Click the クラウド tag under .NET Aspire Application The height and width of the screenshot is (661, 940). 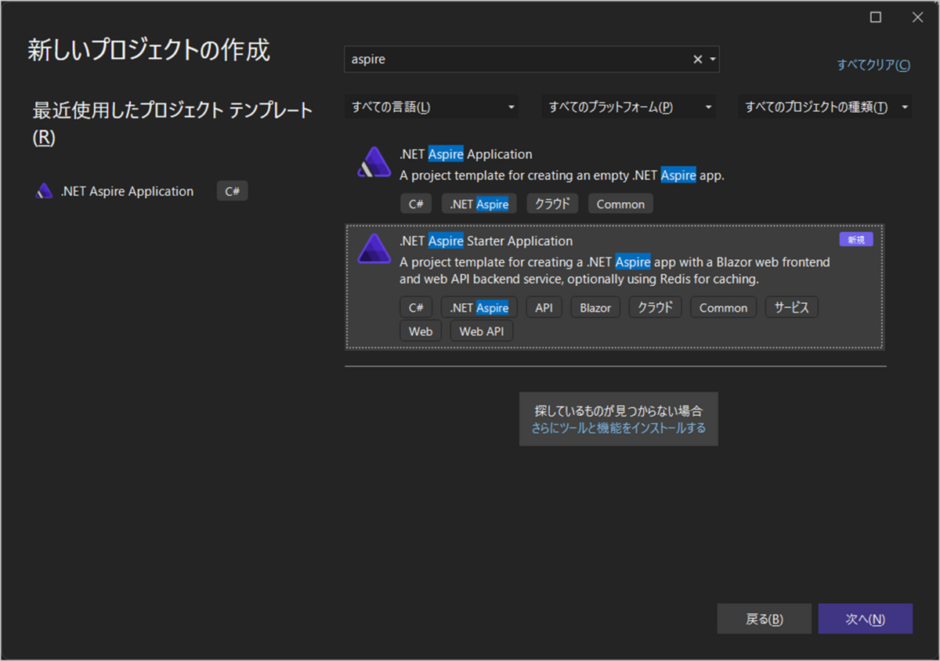coord(552,204)
